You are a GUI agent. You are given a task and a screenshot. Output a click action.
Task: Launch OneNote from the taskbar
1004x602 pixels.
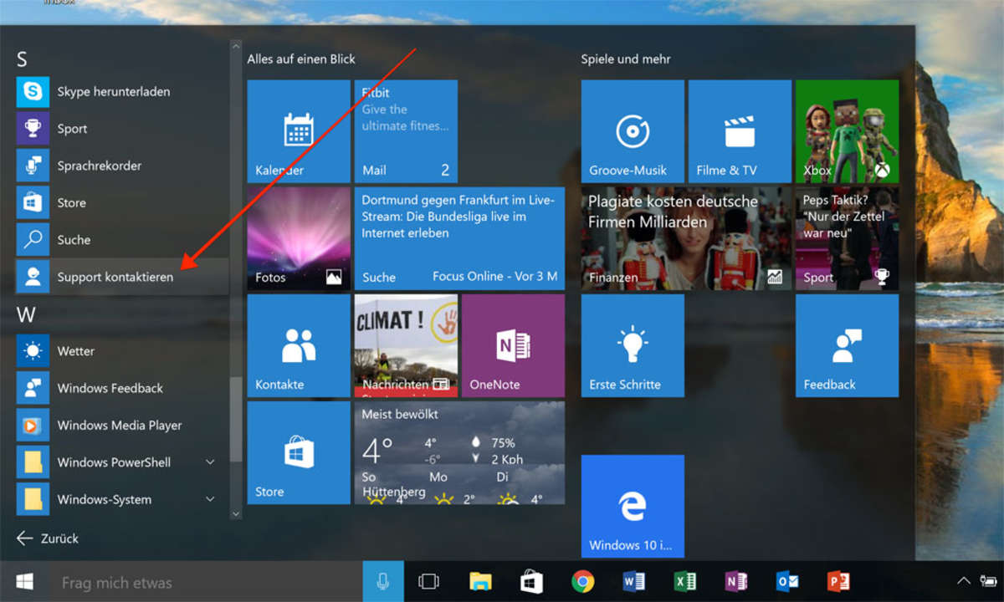[x=736, y=581]
